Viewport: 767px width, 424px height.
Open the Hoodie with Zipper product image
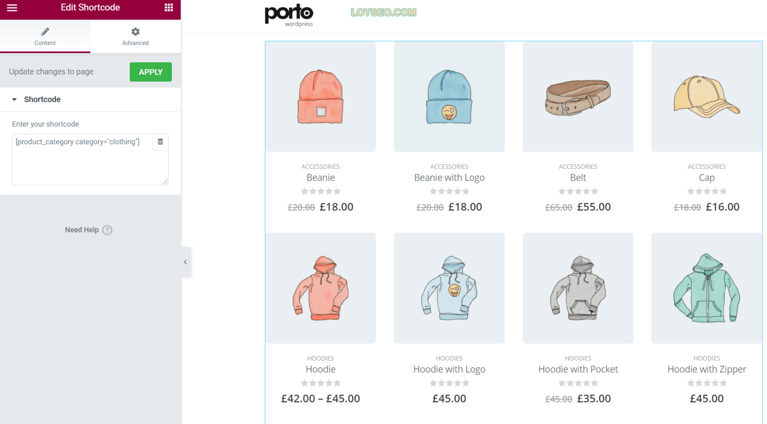click(707, 288)
